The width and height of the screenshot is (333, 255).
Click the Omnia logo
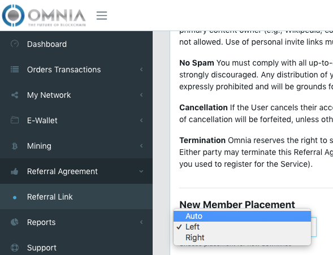point(44,15)
